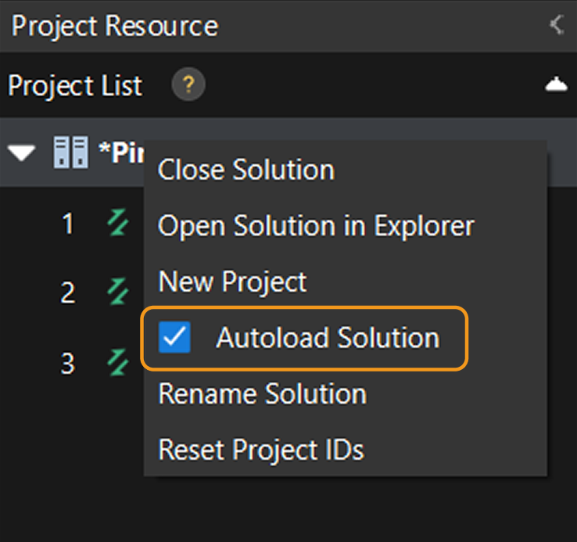Select project row number 3
Viewport: 577px width, 542px height.
click(x=68, y=363)
